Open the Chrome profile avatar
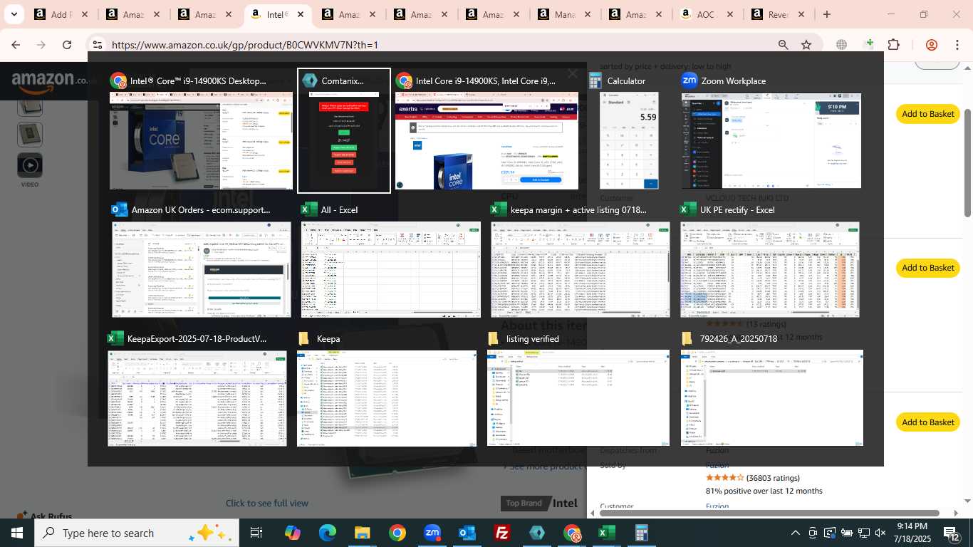This screenshot has width=973, height=547. click(932, 45)
